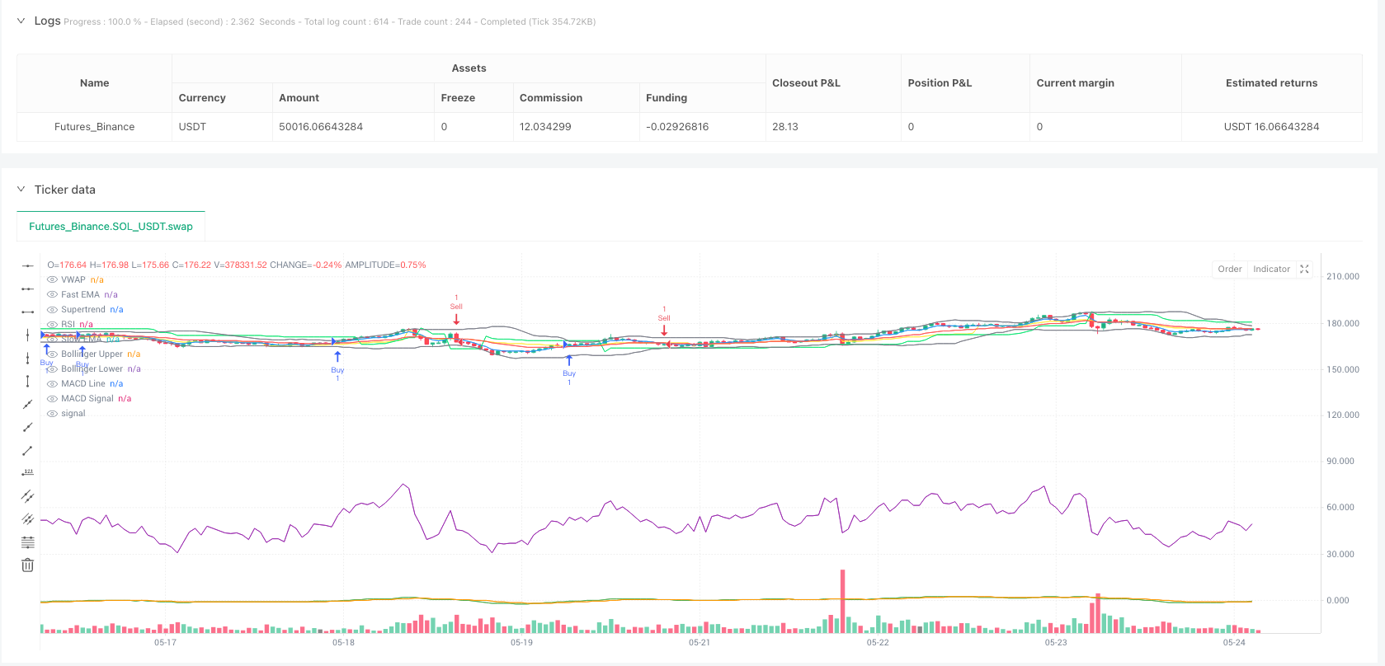Choose the parallel lines drawing tool
Viewport: 1385px width, 666px height.
[x=27, y=496]
